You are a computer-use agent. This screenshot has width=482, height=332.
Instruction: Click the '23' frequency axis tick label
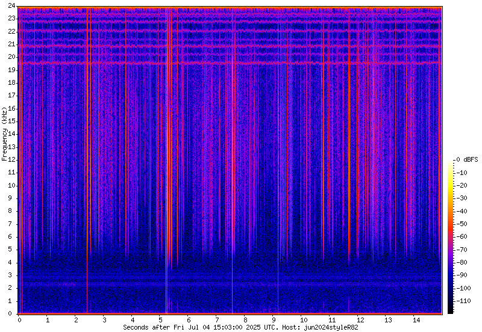coord(11,19)
